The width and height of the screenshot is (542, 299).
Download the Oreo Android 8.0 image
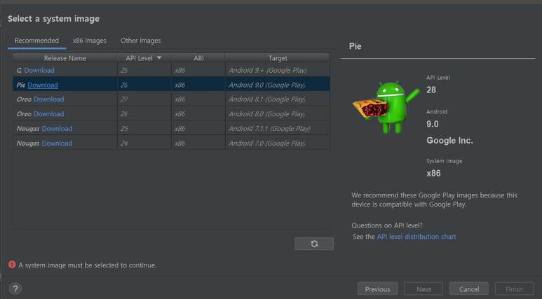coord(49,114)
